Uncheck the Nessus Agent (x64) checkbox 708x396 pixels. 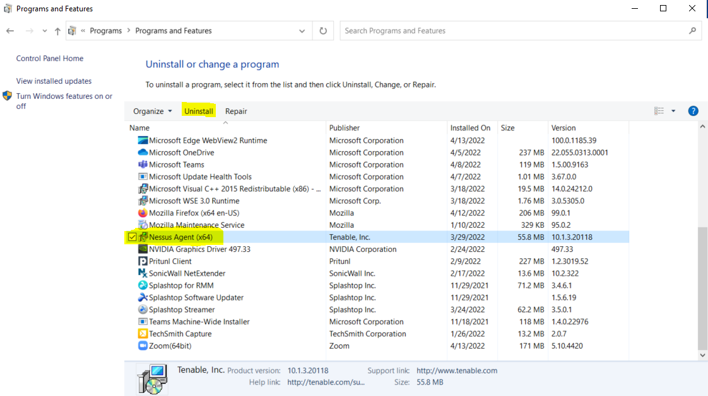(x=132, y=237)
